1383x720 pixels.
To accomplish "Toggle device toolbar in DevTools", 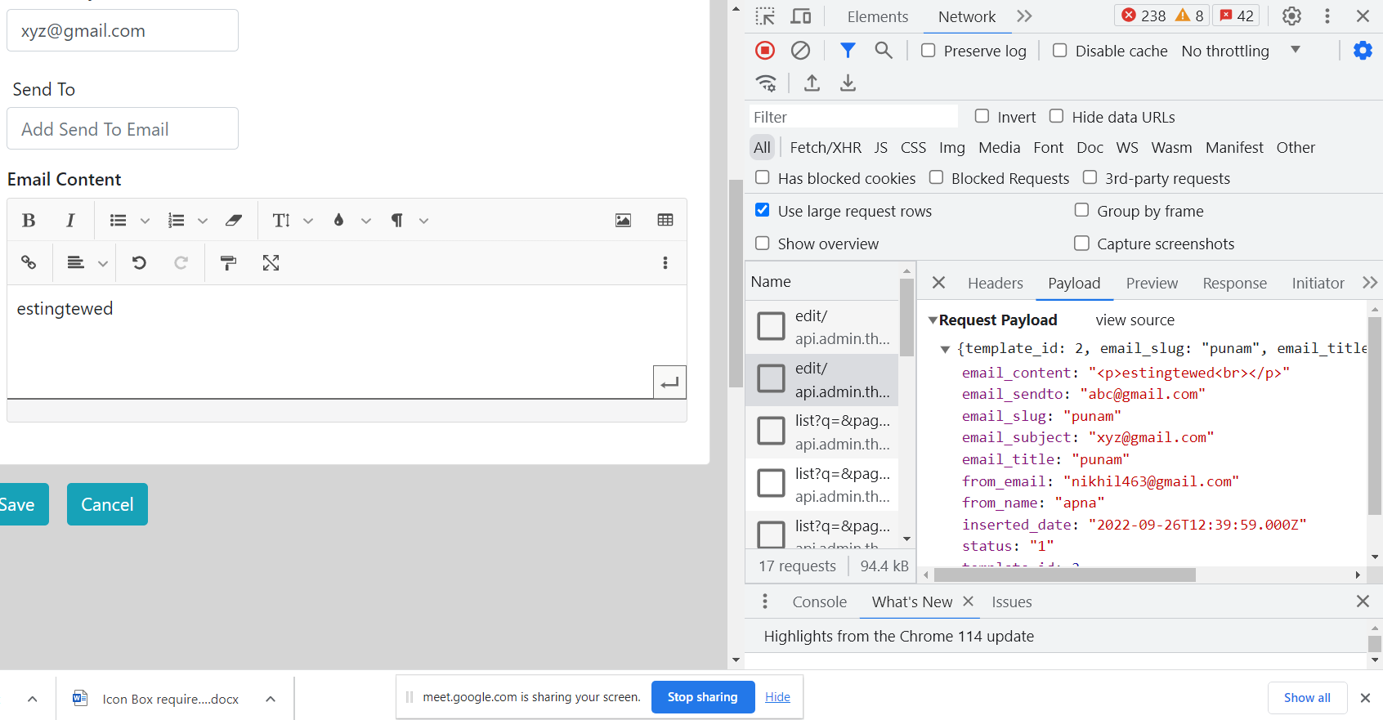I will 801,16.
